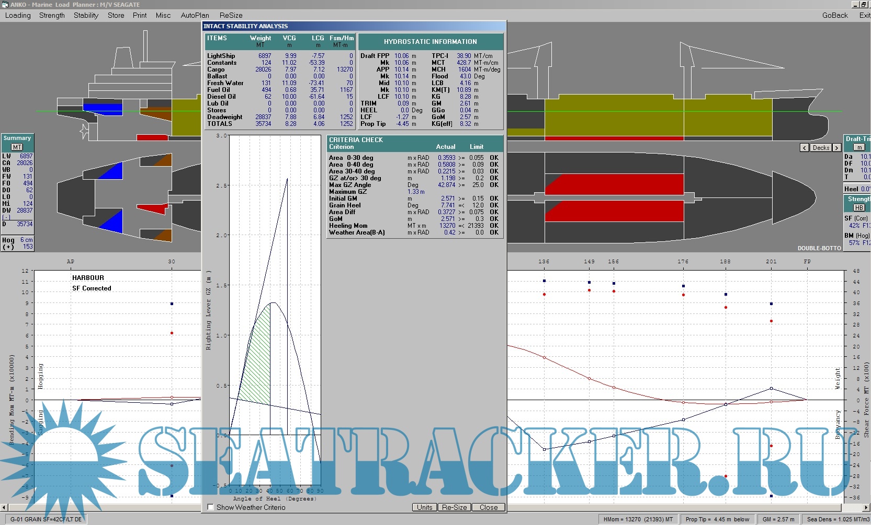Image resolution: width=871 pixels, height=525 pixels.
Task: Click GoBack in the menu bar
Action: [x=834, y=15]
